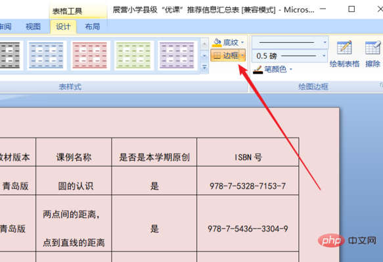Open the 绘图边框 dialog launcher
This screenshot has height=262, width=383.
point(381,85)
